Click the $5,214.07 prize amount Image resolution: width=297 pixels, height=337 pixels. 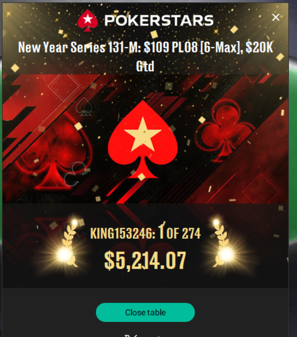(145, 260)
